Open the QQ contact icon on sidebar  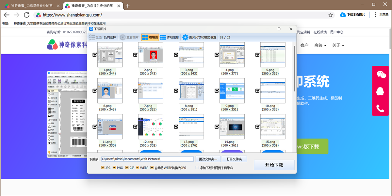381,91
